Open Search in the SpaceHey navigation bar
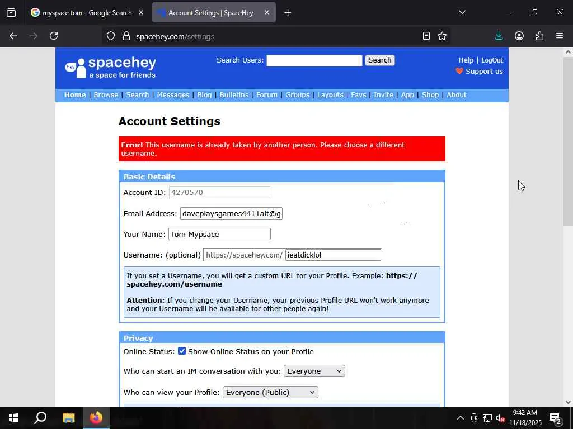The height and width of the screenshot is (429, 573). (138, 95)
